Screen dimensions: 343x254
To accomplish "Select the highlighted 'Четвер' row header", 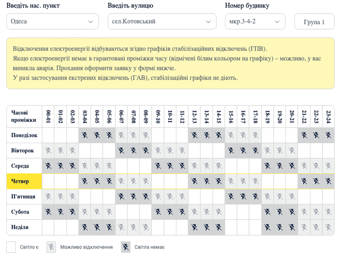I will pos(24,181).
